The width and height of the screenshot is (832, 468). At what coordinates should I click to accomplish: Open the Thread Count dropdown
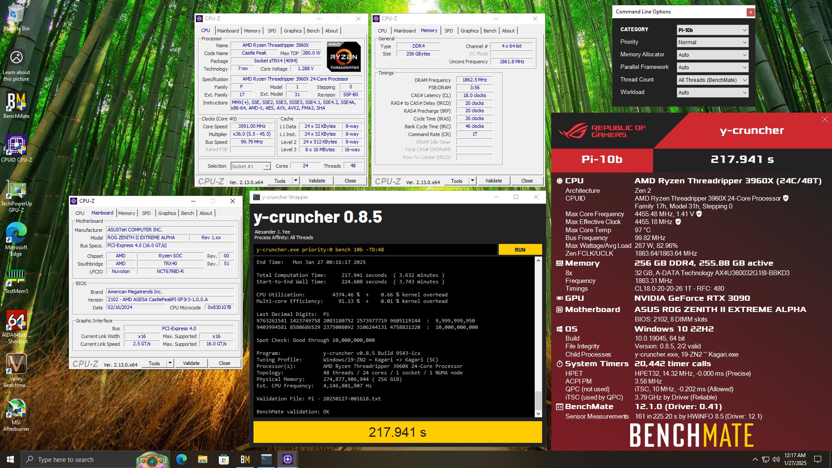point(712,80)
